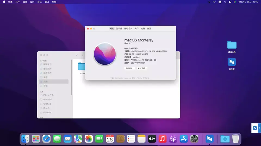261x146 pixels.
Task: Open the 访达 menu
Action: tap(10, 2)
